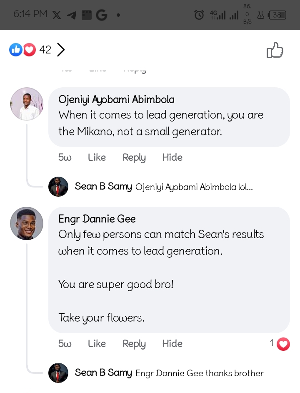The width and height of the screenshot is (300, 393).
Task: Tap Sean B Samy's avatar in the first reply
Action: 58,187
